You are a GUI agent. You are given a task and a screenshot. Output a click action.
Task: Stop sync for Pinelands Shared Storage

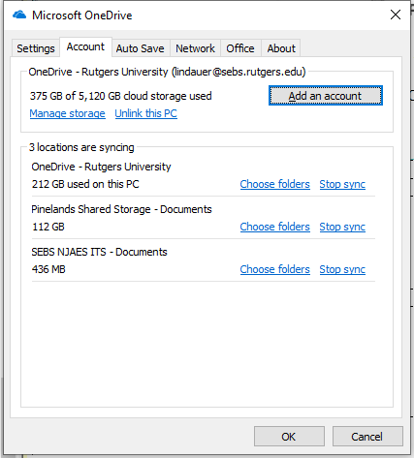click(x=342, y=227)
